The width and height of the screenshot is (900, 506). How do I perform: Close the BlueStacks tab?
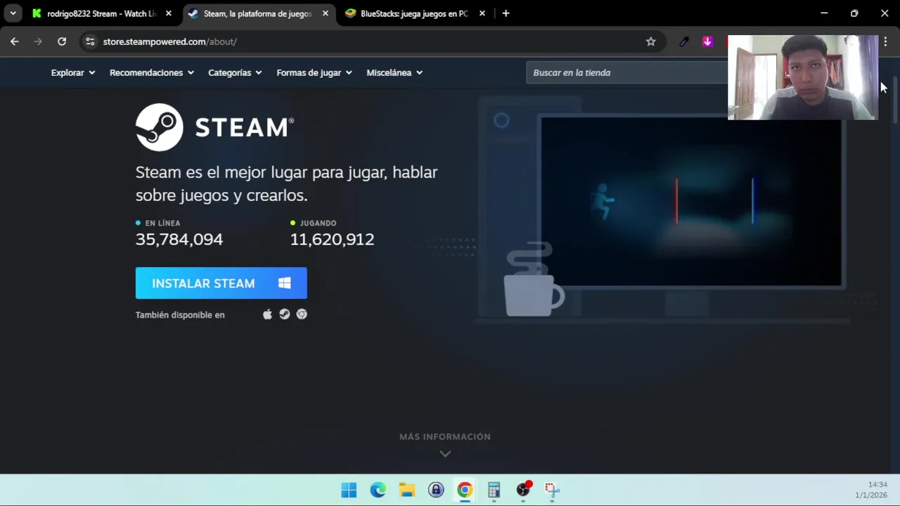click(482, 13)
